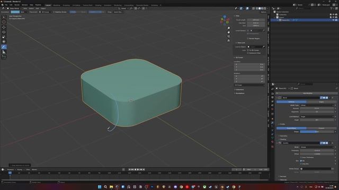Screen dimensions: 339x190
Task: Remove the Solidify modifier with X
Action: click(332, 143)
